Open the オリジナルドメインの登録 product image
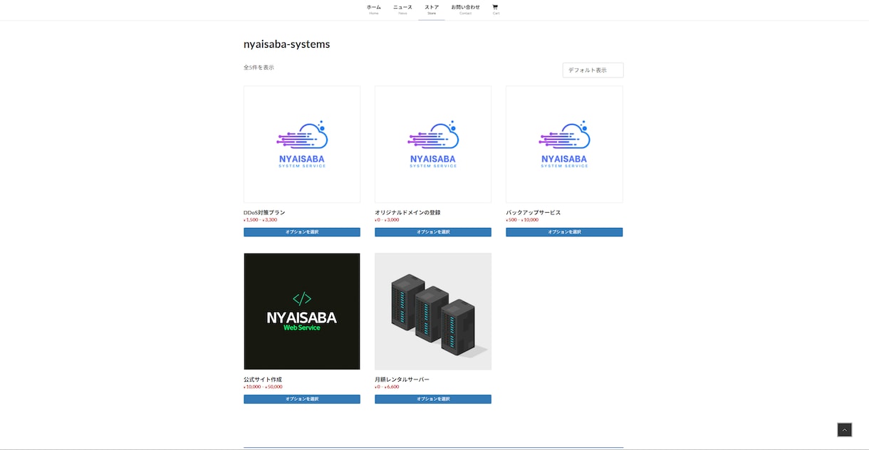Screen dimensions: 869x450 [433, 145]
